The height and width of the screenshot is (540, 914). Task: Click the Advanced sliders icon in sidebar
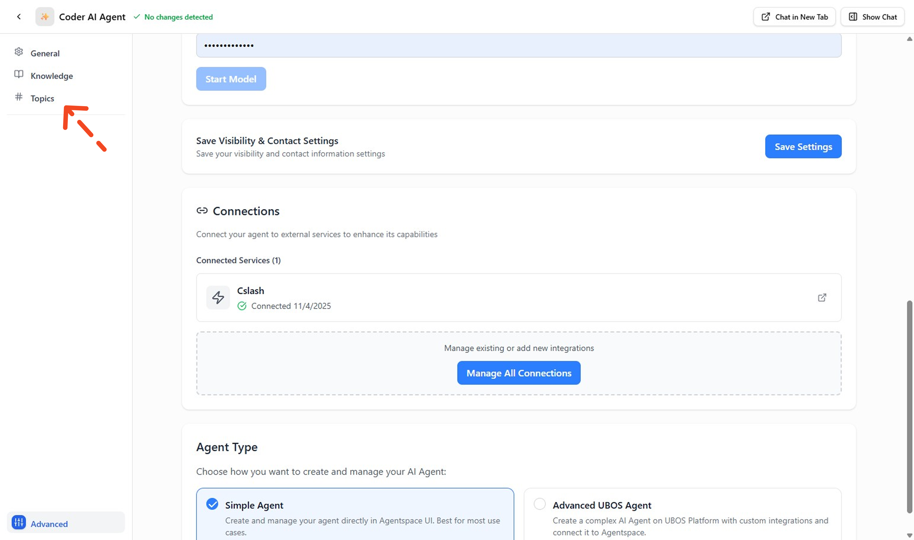pos(19,523)
